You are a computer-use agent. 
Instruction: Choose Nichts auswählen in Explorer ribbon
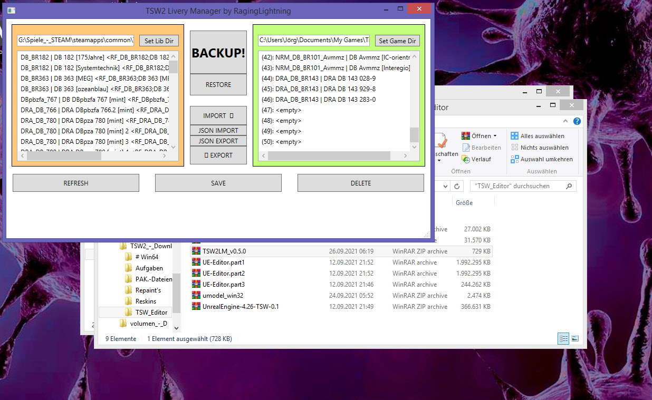coord(540,148)
